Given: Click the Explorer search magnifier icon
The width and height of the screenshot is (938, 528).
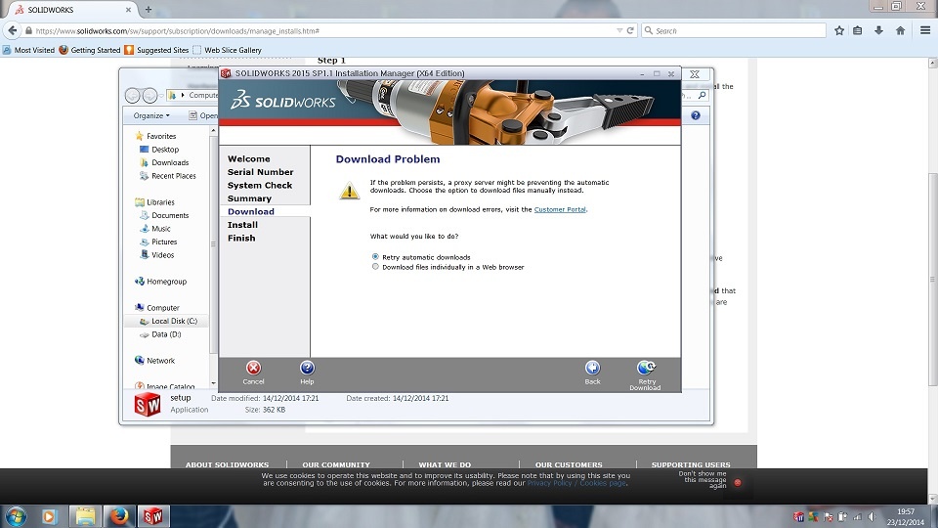Looking at the screenshot, I should pos(703,95).
